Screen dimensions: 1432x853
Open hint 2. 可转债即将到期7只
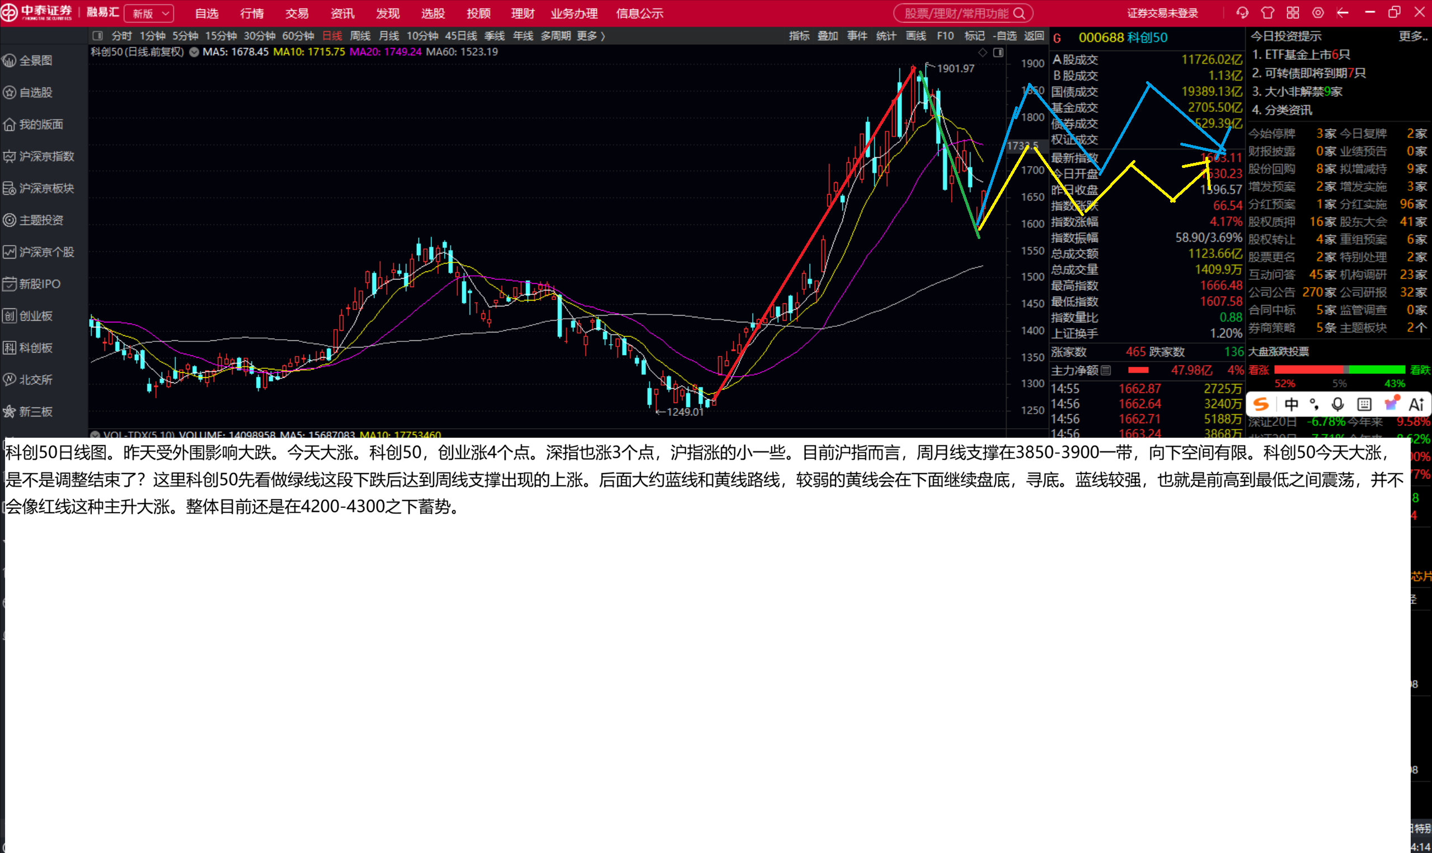[x=1309, y=73]
